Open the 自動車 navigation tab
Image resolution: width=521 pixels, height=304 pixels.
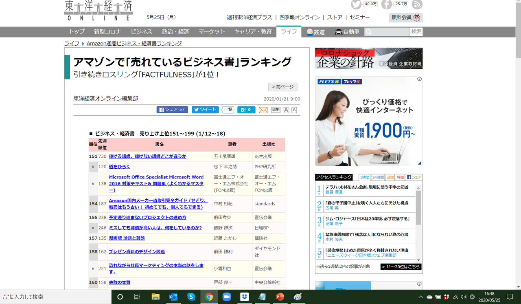tap(347, 32)
